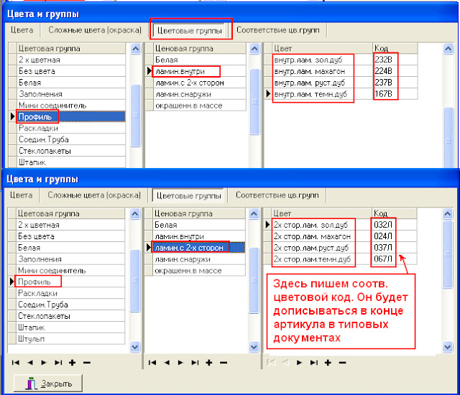Click Код column header in lower window
This screenshot has width=460, height=395.
394,213
